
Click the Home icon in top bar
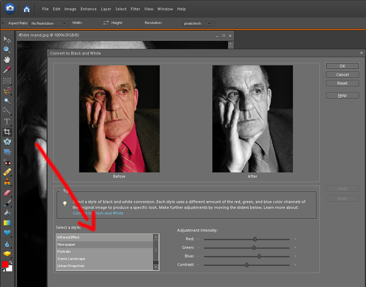click(x=27, y=9)
